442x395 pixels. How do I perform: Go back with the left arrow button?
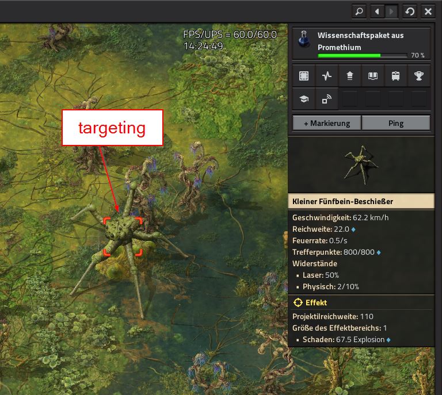[x=377, y=11]
